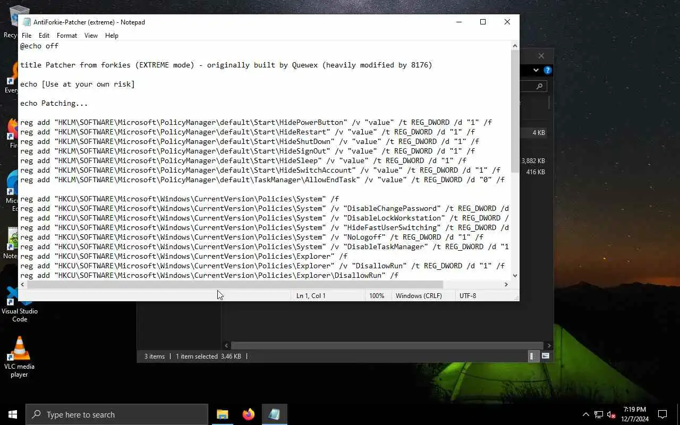
Task: Open the notification center icon
Action: click(662, 414)
